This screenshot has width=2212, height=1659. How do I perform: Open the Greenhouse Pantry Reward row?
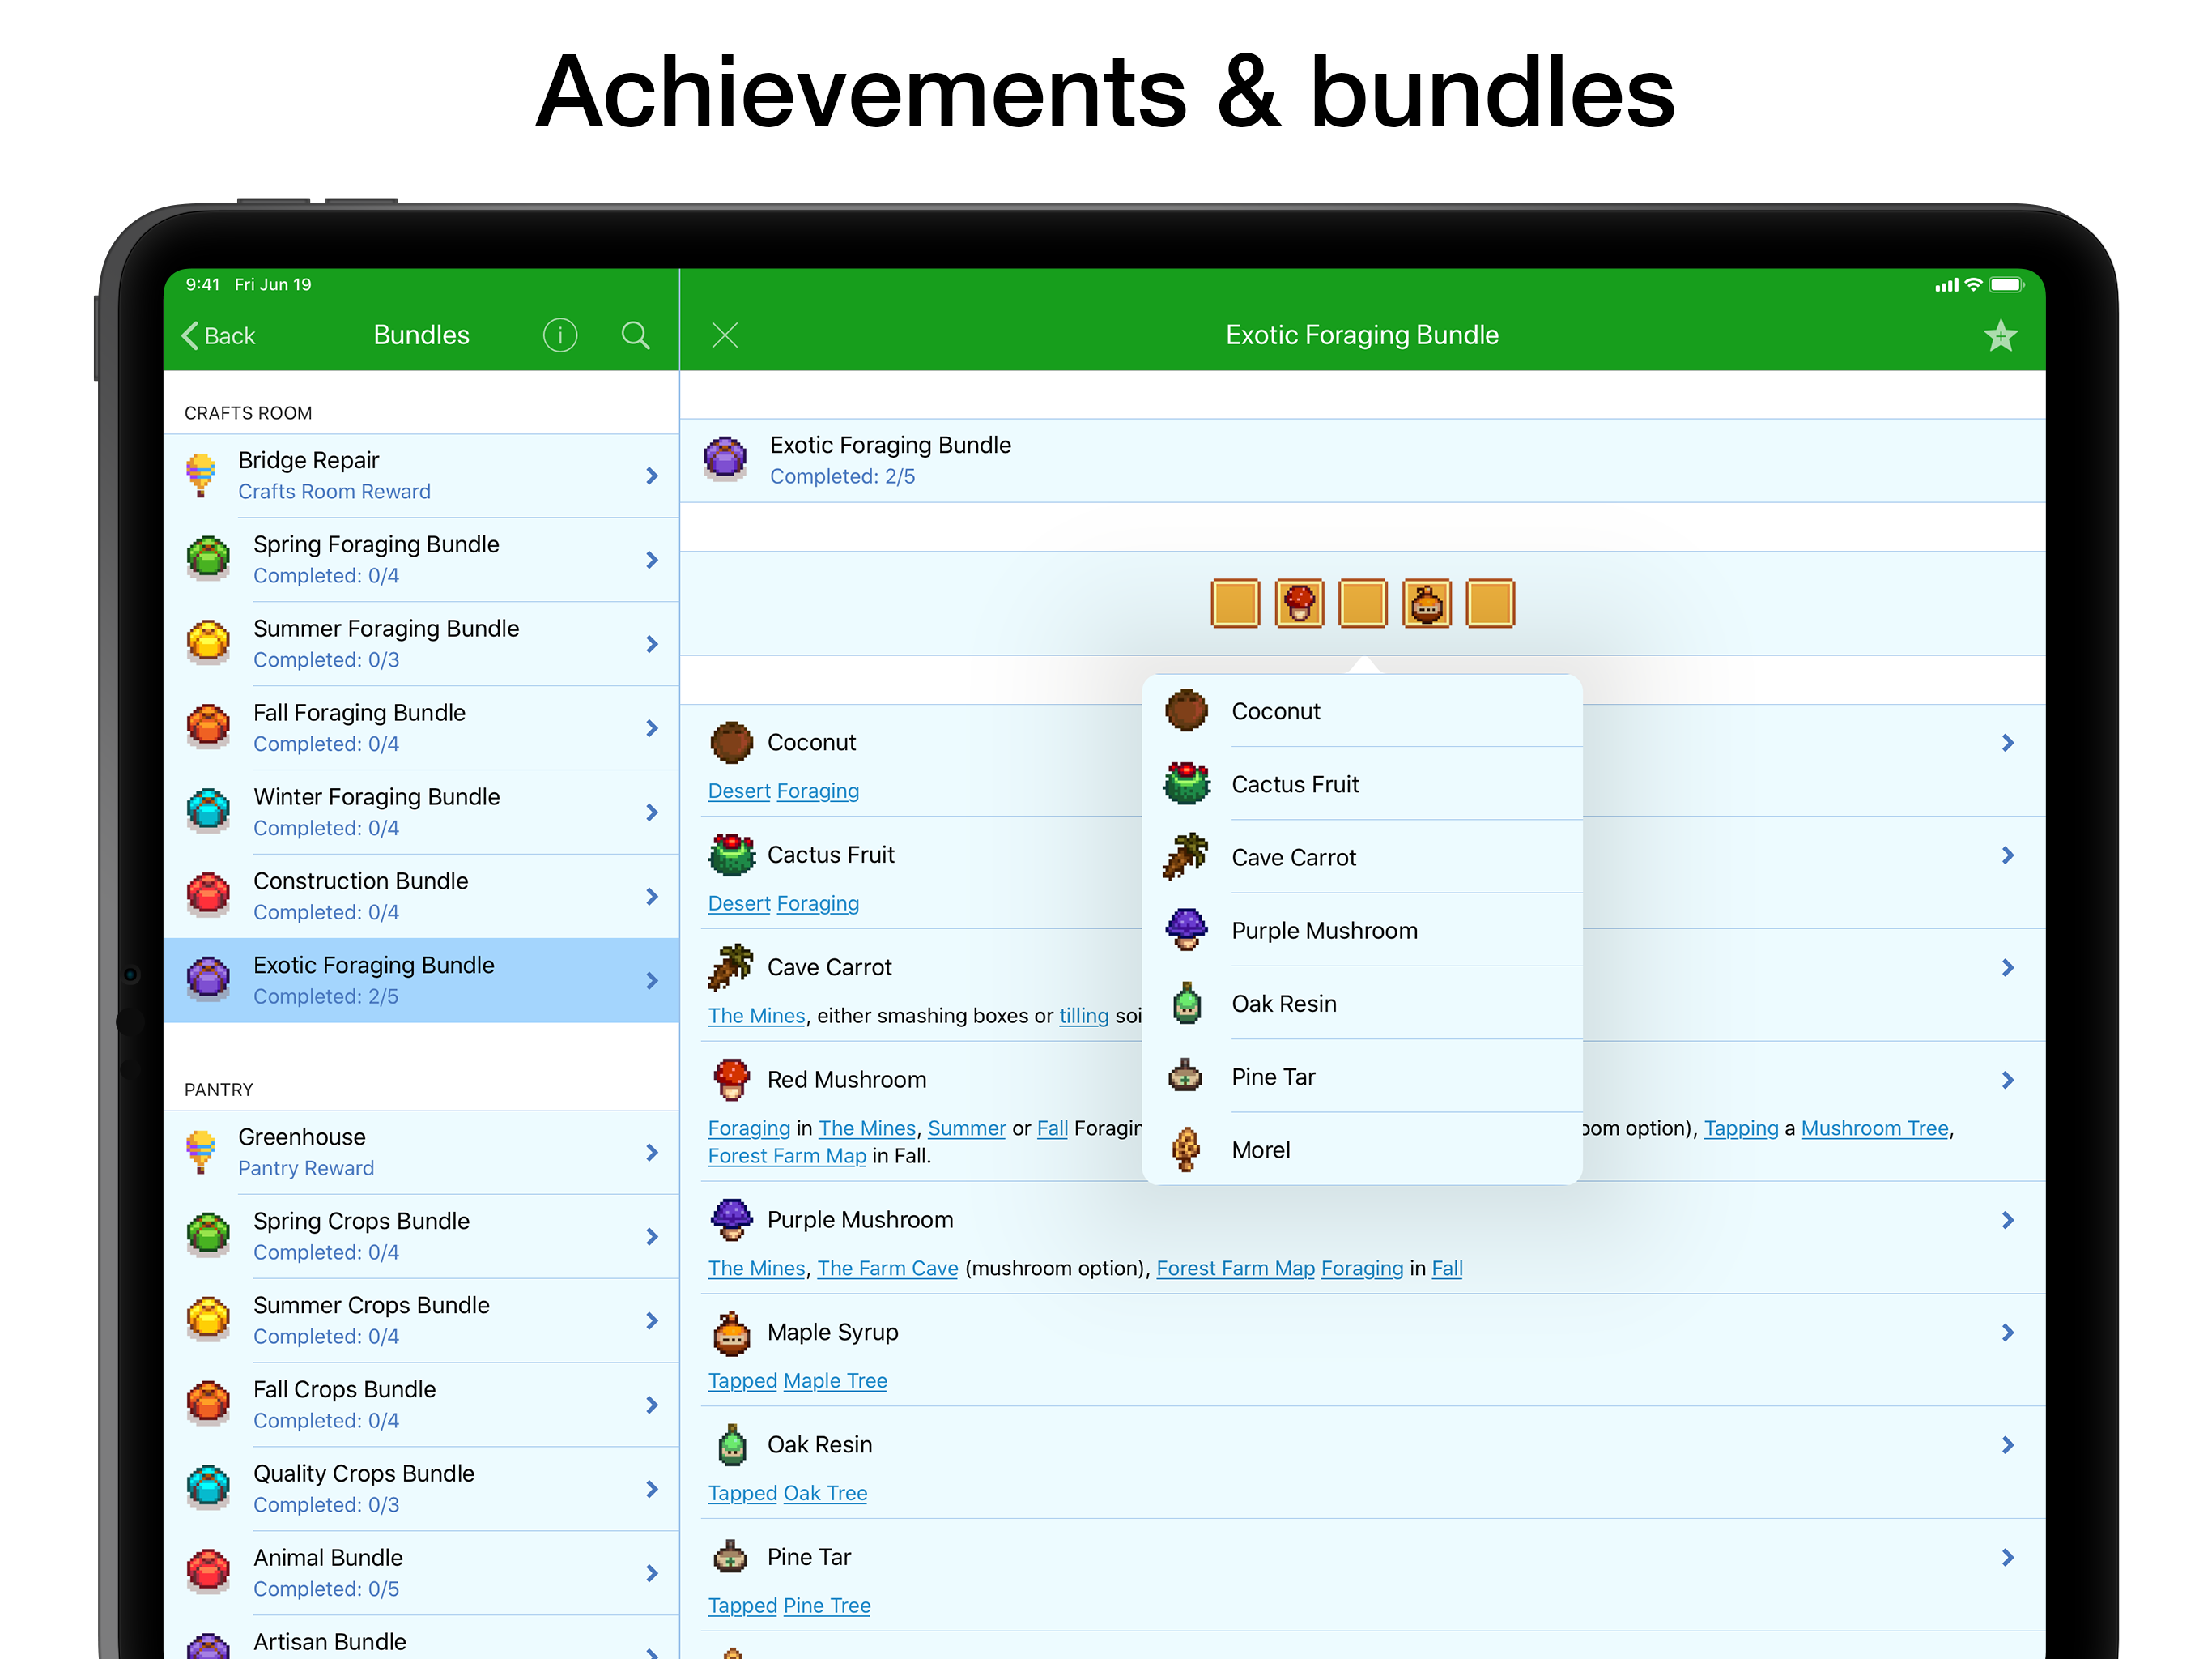421,1152
